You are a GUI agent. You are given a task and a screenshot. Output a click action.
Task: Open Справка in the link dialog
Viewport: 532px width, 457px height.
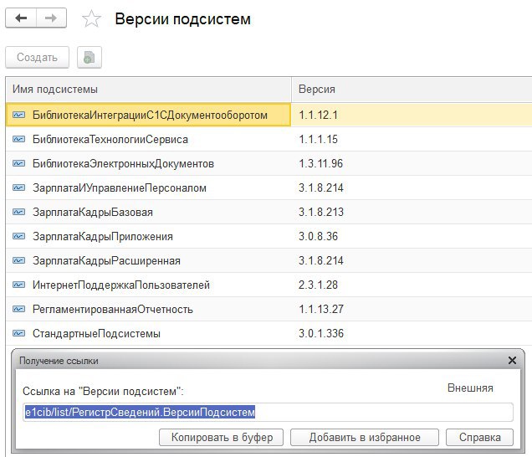480,437
